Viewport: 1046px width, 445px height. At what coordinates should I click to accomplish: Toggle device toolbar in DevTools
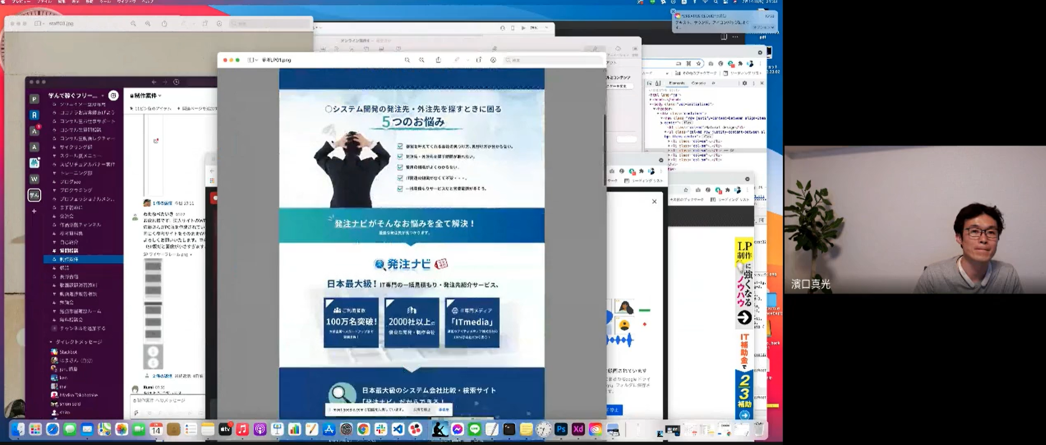tap(658, 83)
